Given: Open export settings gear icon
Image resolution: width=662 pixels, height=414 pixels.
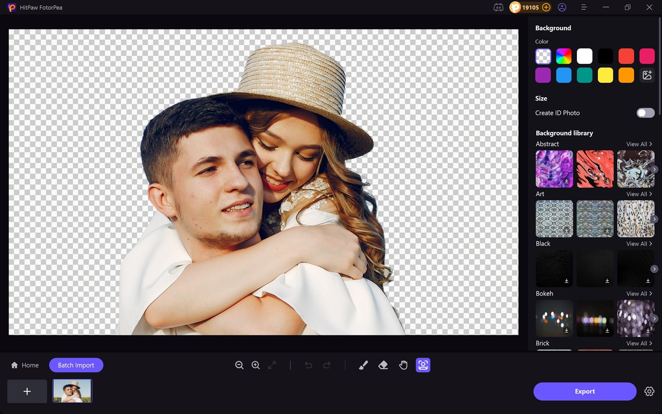Looking at the screenshot, I should (649, 391).
